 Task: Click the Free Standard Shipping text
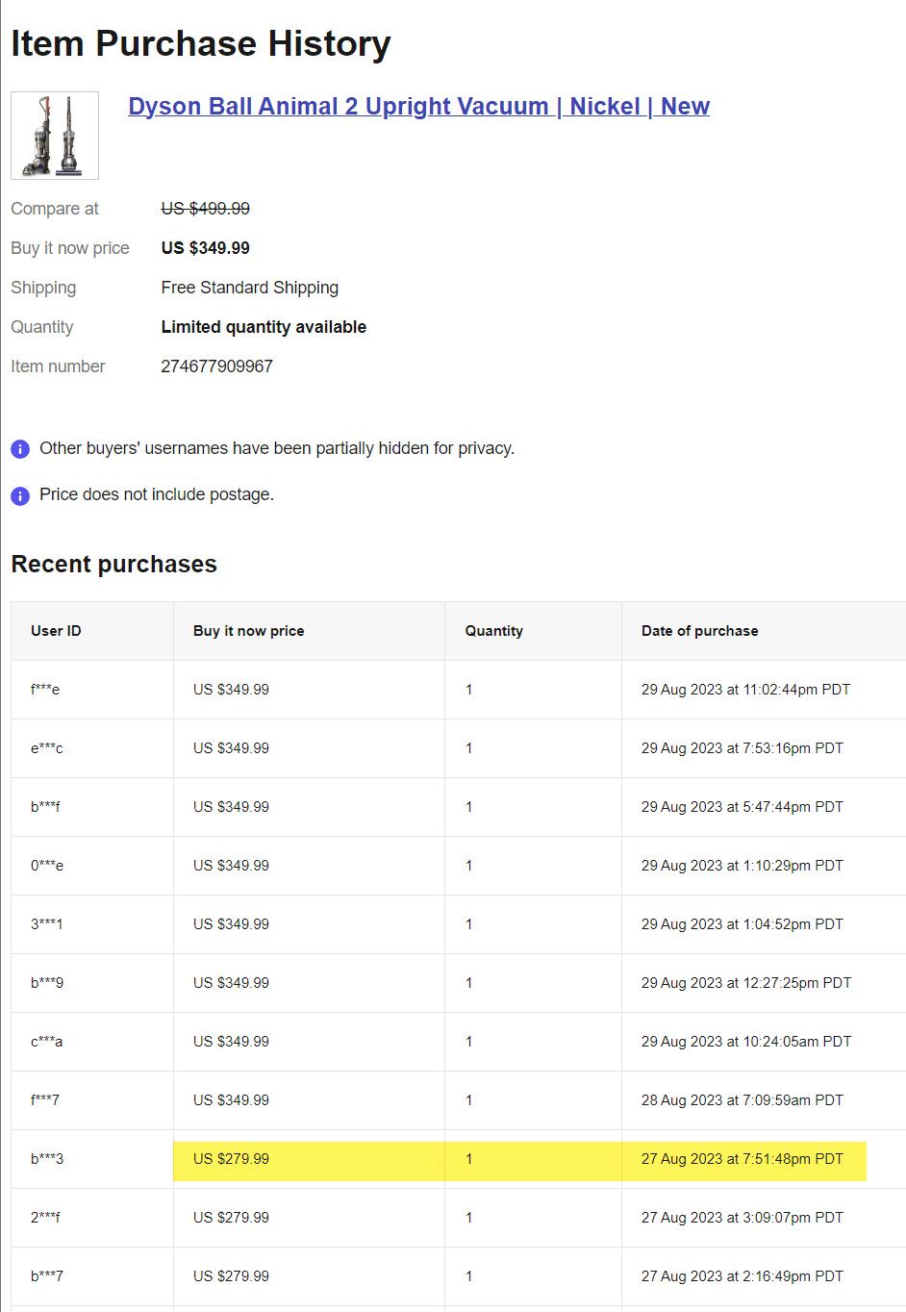tap(249, 287)
